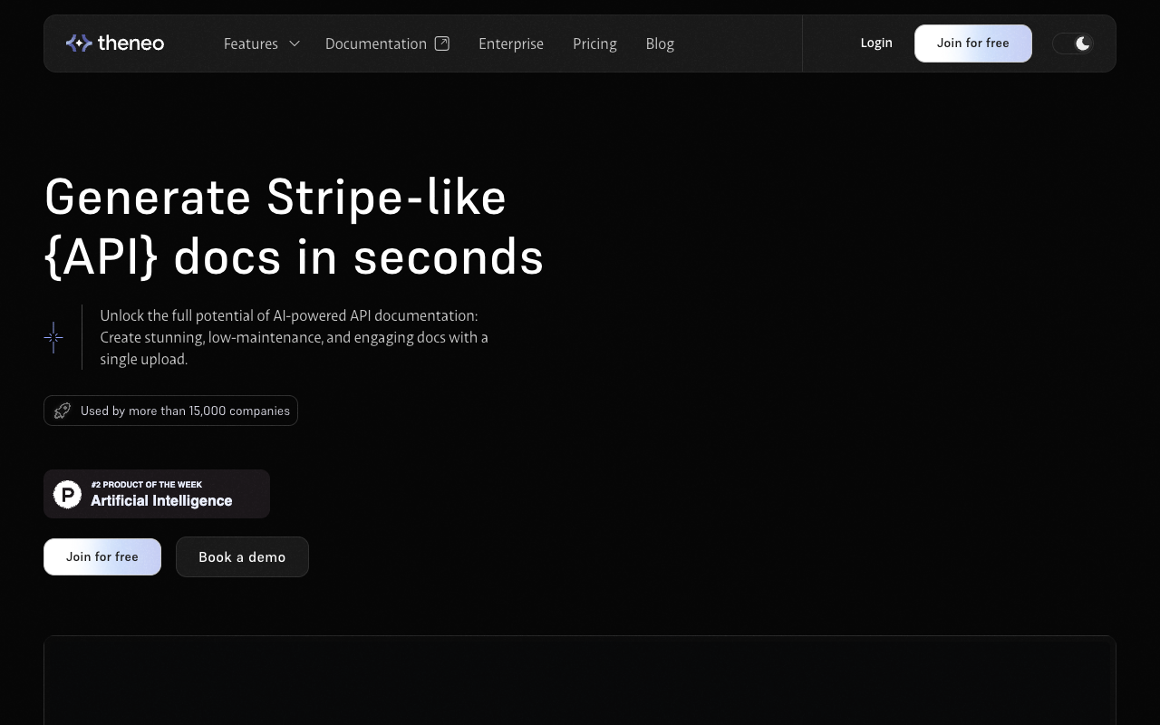Click the Book a demo button

[x=242, y=556]
